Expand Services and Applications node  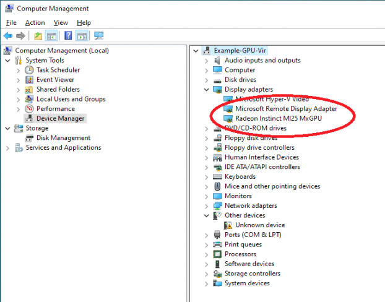click(x=7, y=148)
